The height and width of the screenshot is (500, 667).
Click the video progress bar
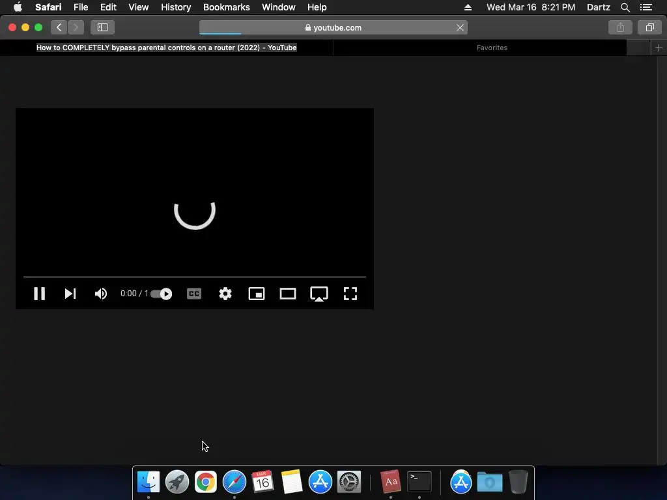click(194, 277)
